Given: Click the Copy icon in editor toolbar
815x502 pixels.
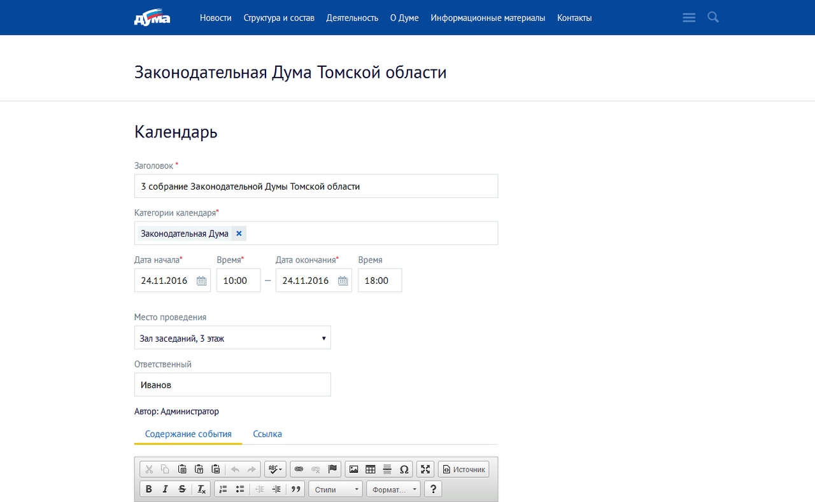Looking at the screenshot, I should tap(165, 470).
